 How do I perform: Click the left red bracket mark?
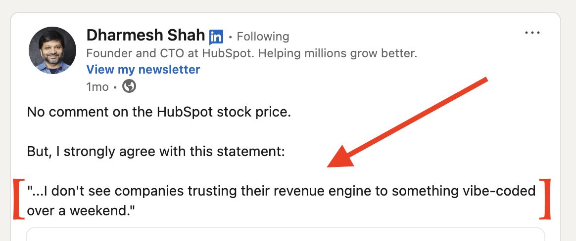click(17, 200)
